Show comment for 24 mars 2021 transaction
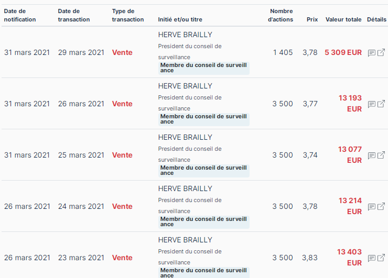This screenshot has height=278, width=388. pyautogui.click(x=371, y=207)
